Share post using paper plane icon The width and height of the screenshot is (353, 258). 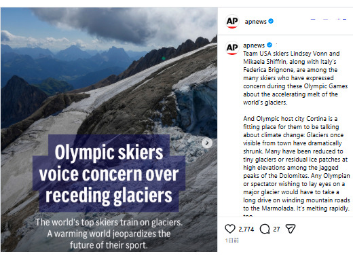(291, 229)
